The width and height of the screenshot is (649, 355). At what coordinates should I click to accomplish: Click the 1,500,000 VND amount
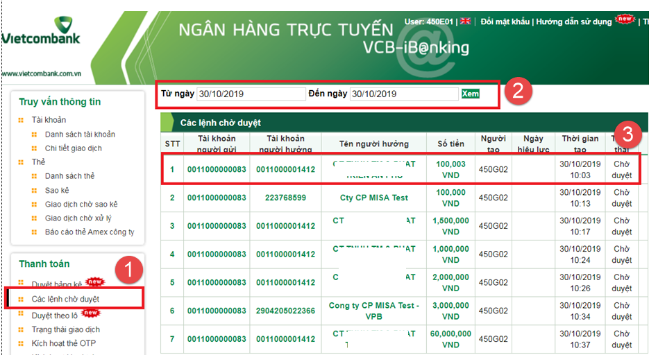(x=450, y=226)
